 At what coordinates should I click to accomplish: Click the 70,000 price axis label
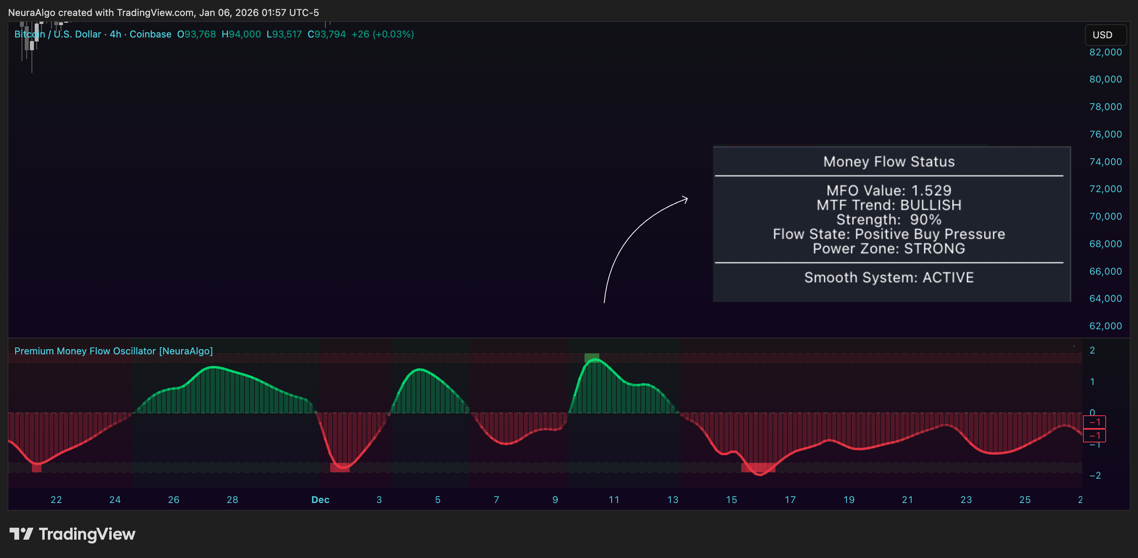(1105, 216)
